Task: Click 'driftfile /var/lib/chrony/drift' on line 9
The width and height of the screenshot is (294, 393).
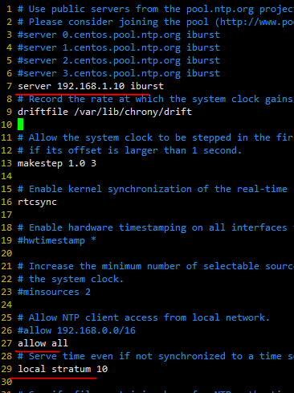Action: click(x=104, y=112)
